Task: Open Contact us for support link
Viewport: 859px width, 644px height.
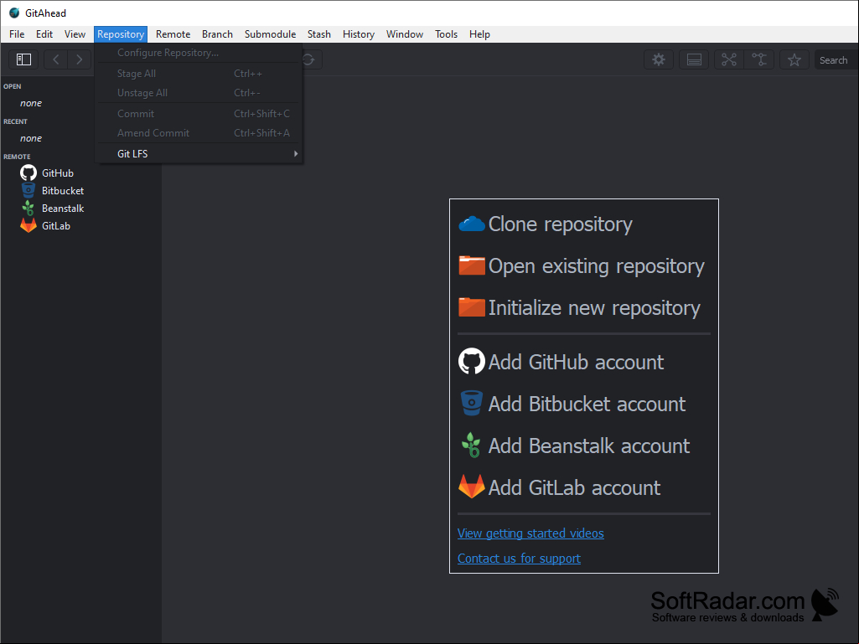Action: 519,559
